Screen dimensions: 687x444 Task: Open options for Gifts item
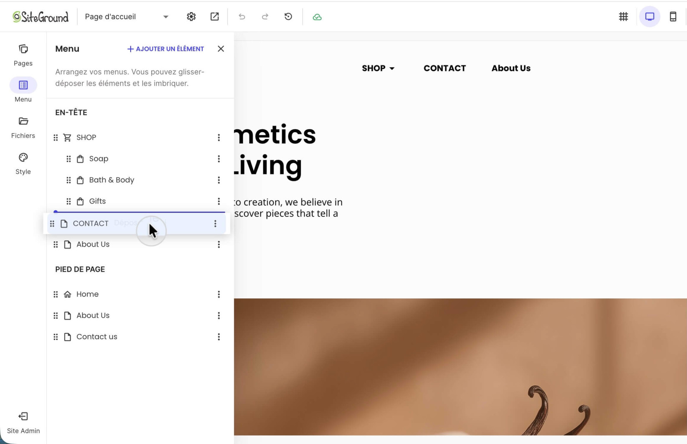pyautogui.click(x=219, y=201)
